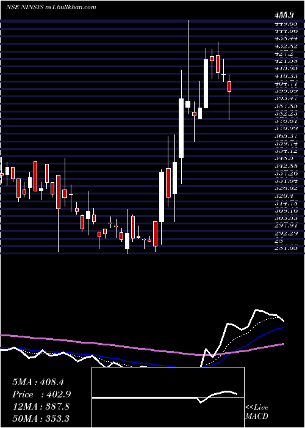Click the 410.33 price axis label
Image resolution: width=305 pixels, height=428 pixels.
pyautogui.click(x=286, y=76)
